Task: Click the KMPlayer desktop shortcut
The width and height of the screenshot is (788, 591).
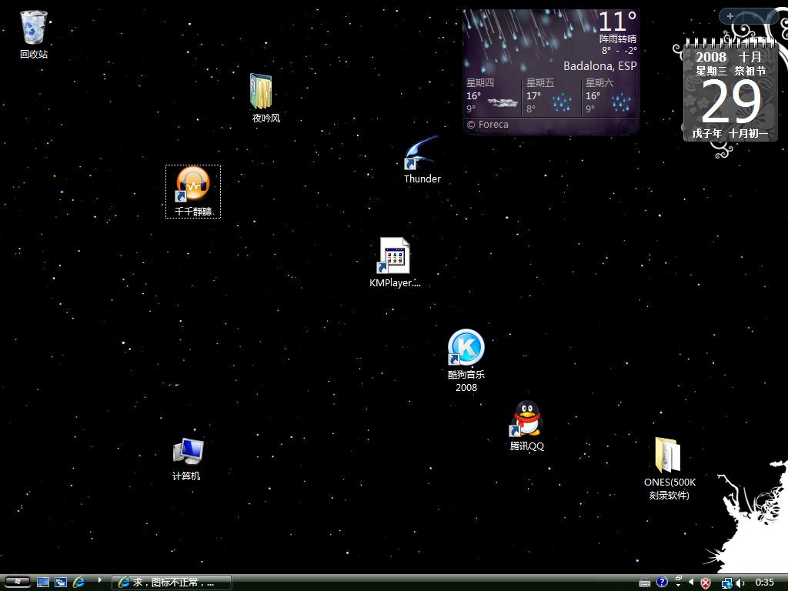Action: (394, 255)
